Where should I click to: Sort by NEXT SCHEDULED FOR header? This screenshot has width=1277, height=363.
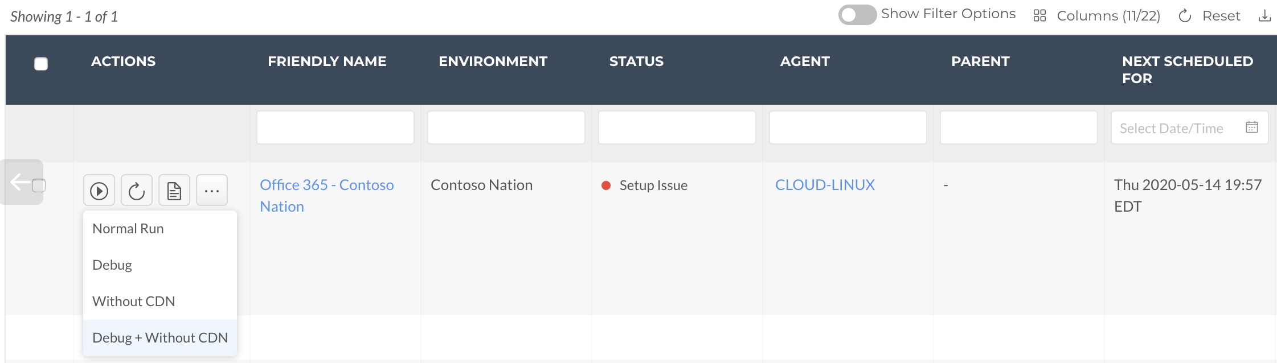click(x=1188, y=70)
